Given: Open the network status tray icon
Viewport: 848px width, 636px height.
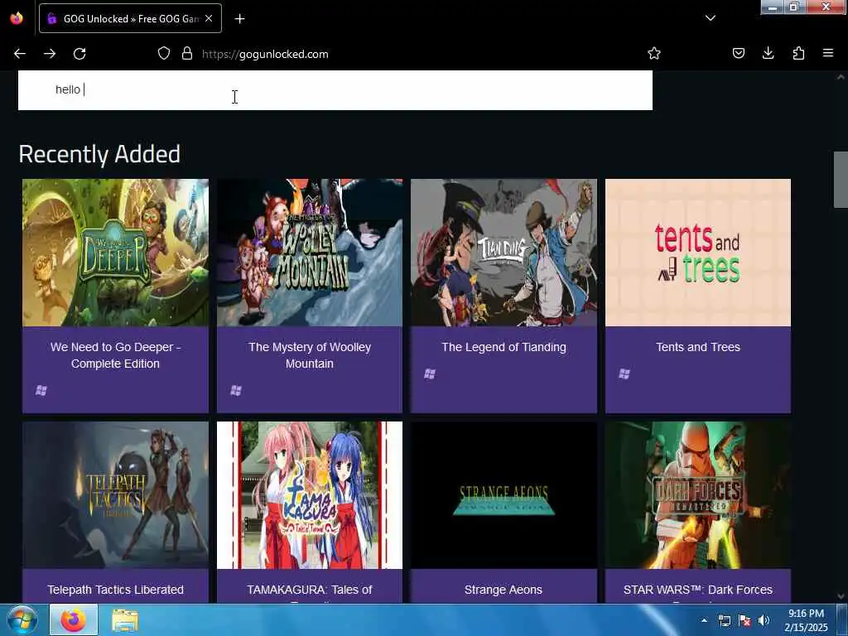Looking at the screenshot, I should click(x=724, y=620).
